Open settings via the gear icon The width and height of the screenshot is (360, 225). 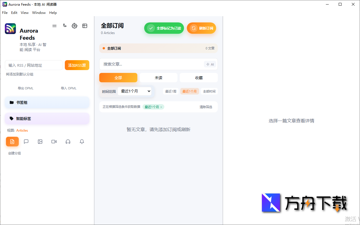pyautogui.click(x=75, y=26)
